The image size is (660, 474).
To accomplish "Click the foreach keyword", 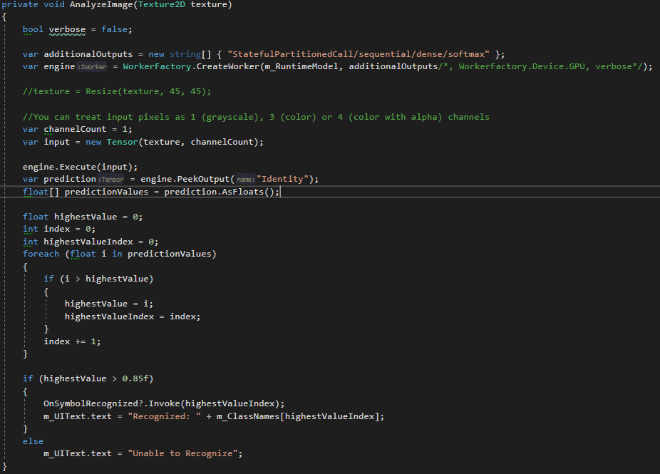I will pos(41,254).
